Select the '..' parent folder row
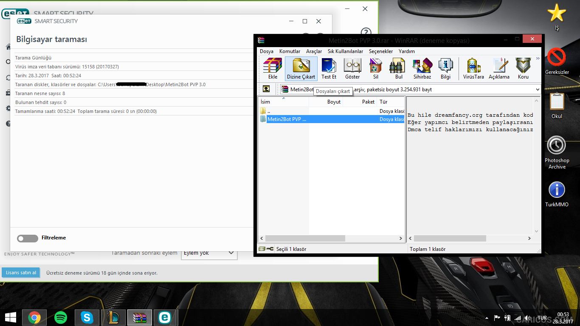Image resolution: width=580 pixels, height=326 pixels. pyautogui.click(x=332, y=111)
